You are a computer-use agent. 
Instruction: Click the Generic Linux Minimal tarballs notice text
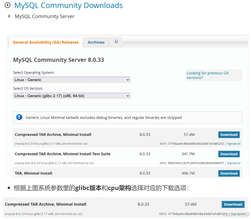click(x=104, y=117)
